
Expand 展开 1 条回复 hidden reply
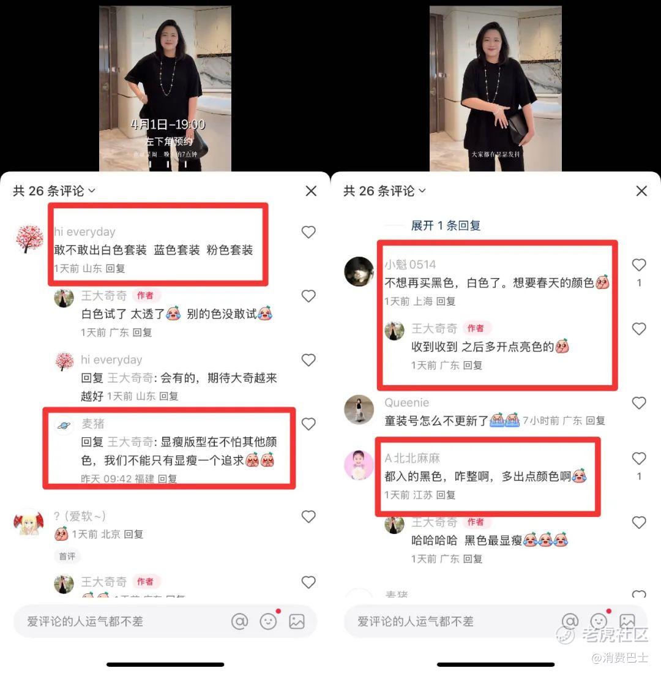(x=445, y=225)
